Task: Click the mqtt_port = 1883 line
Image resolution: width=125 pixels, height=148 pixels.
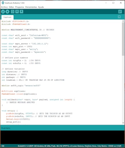Action: coord(17,46)
